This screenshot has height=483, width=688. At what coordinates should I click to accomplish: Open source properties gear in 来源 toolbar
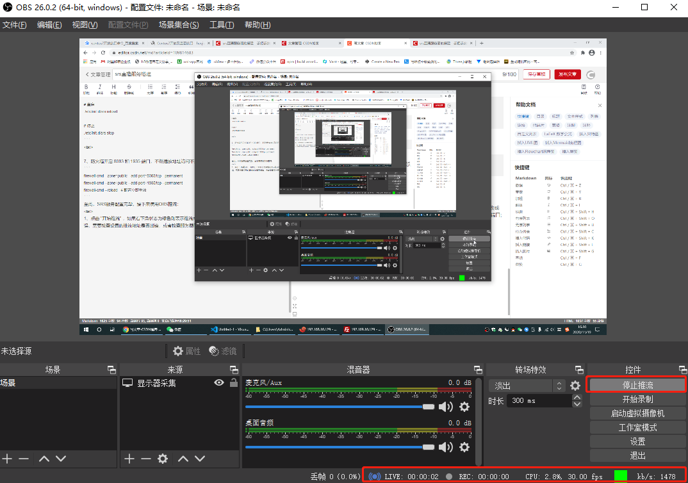[163, 459]
